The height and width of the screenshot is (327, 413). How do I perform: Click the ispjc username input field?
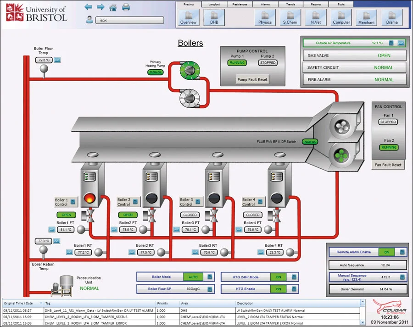point(129,20)
